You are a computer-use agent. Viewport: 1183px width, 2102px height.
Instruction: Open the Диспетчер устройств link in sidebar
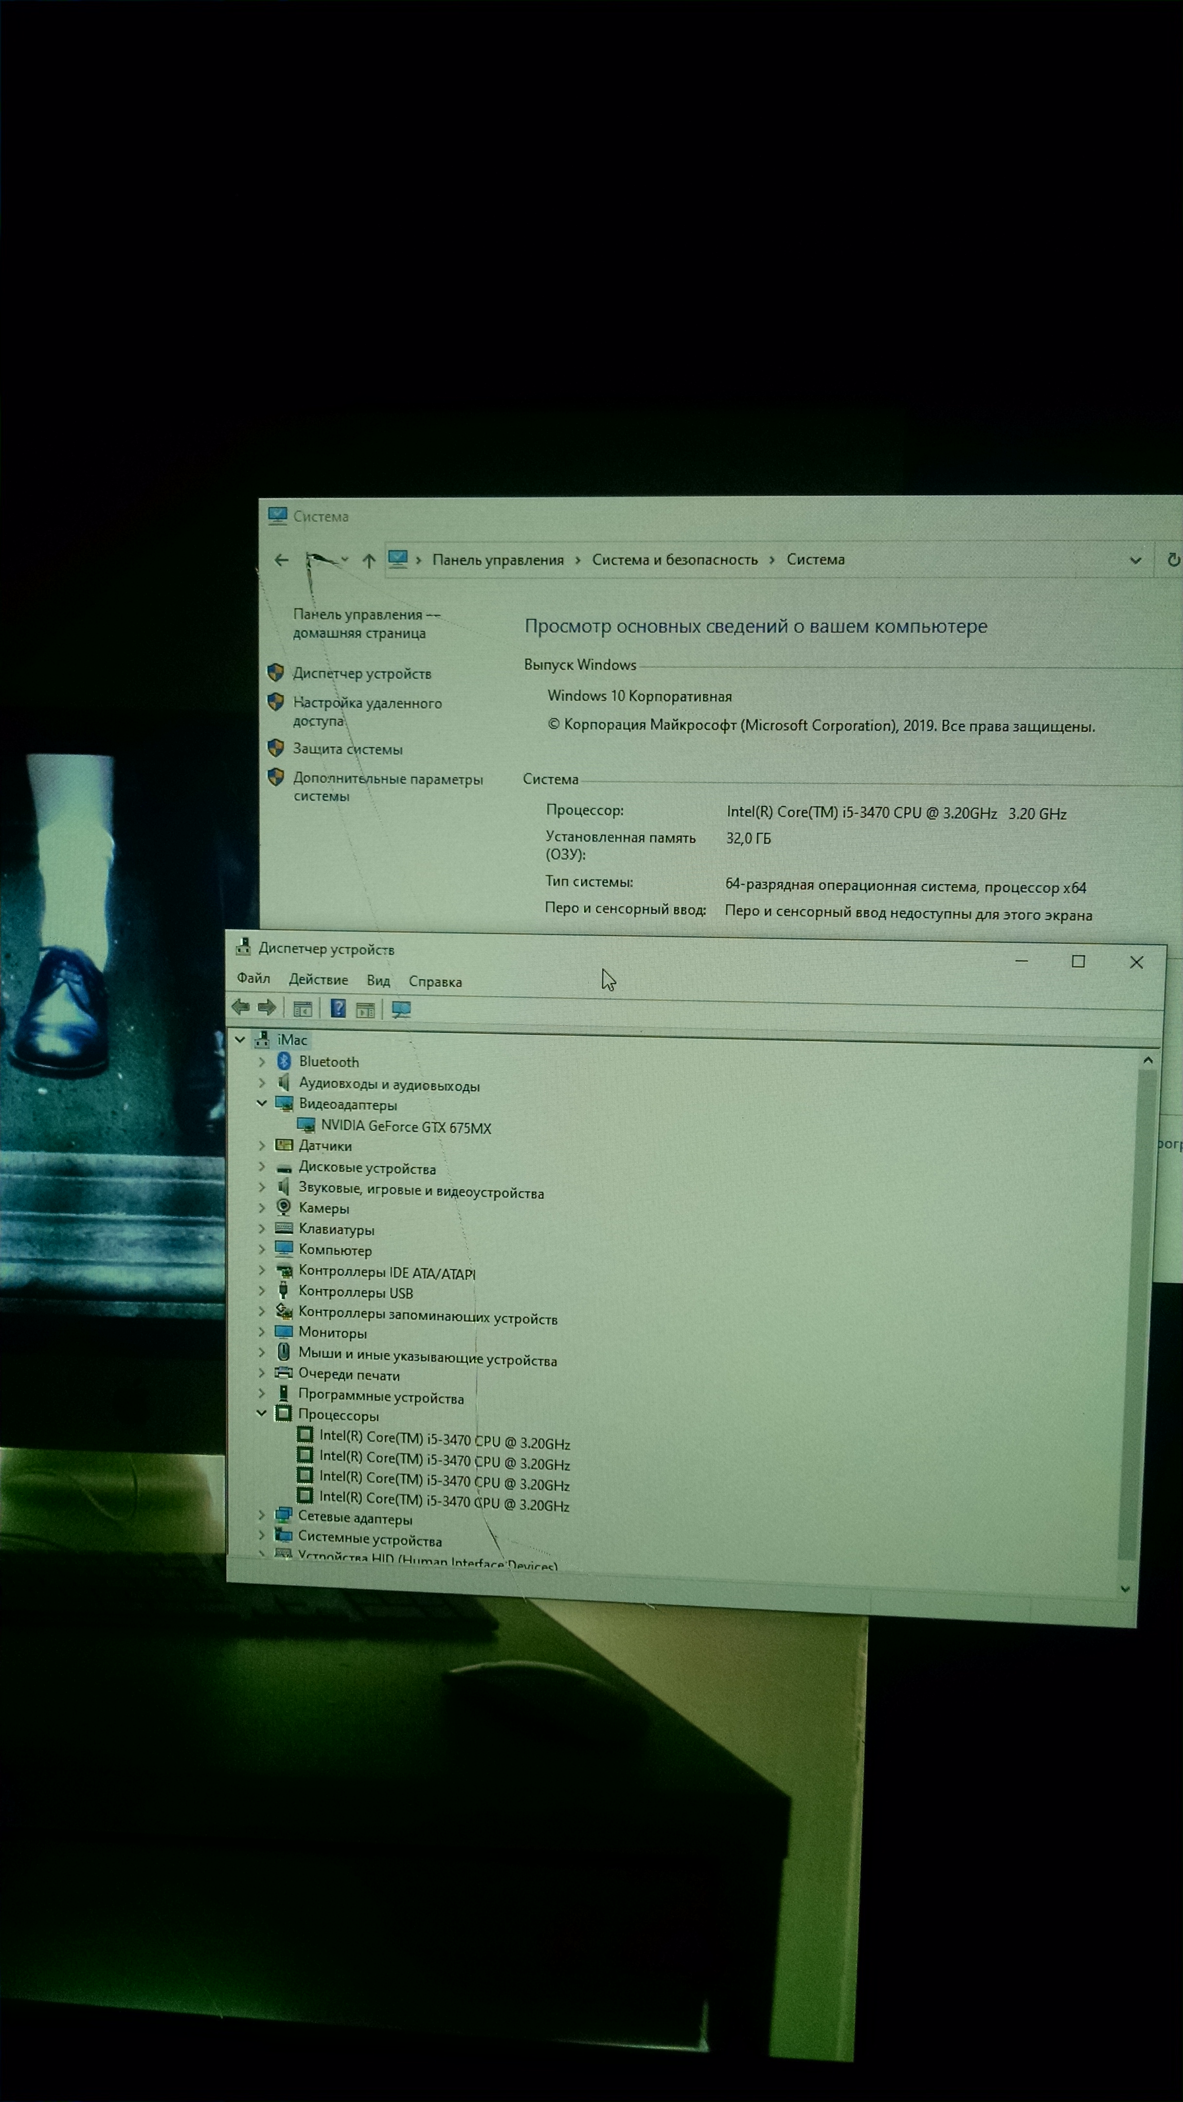click(x=361, y=673)
